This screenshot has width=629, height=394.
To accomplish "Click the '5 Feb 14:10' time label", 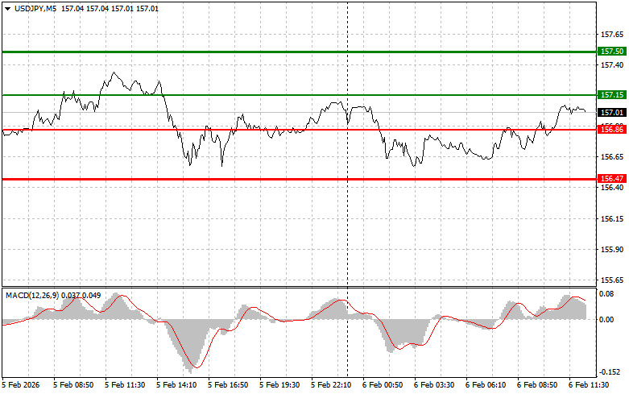I will (x=178, y=385).
